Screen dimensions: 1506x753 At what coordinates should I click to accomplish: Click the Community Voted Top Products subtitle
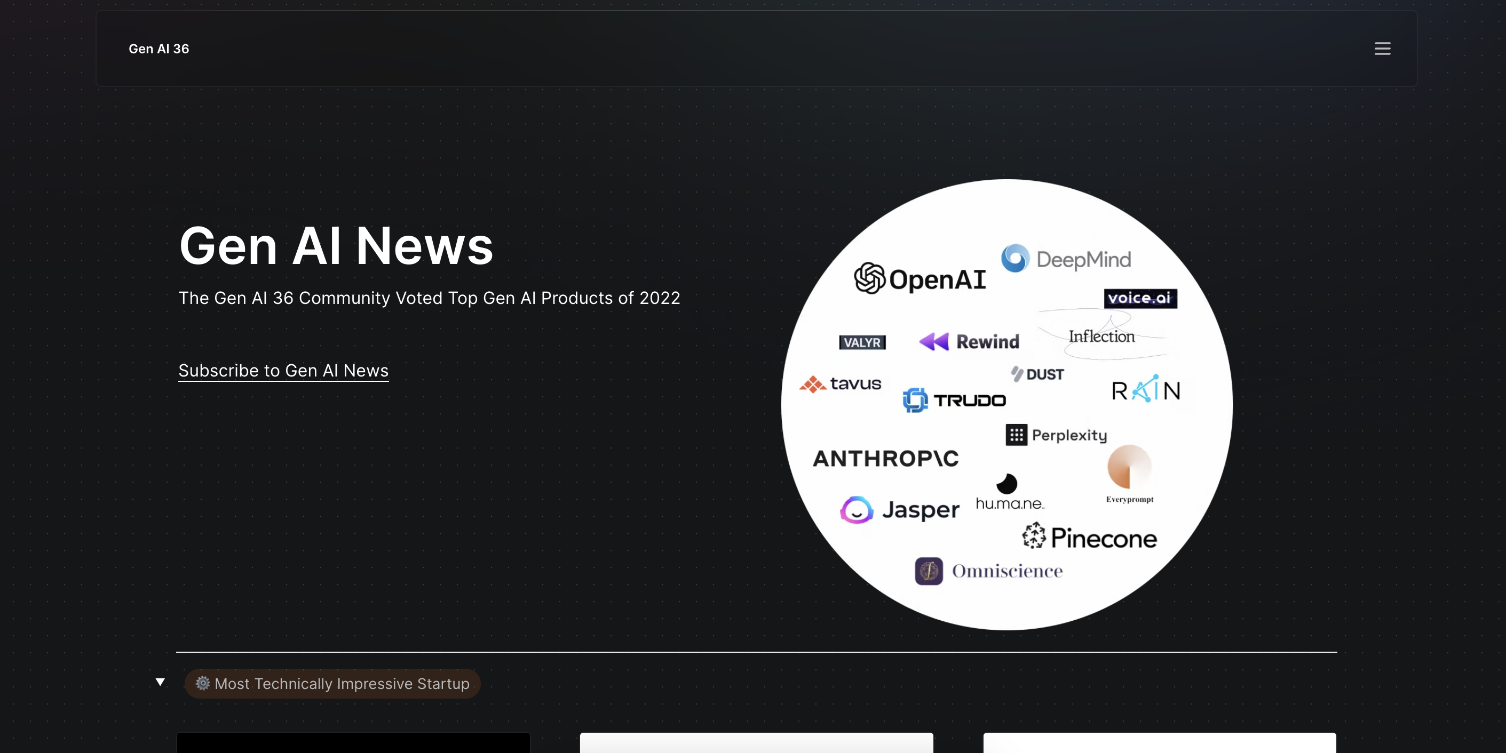point(429,298)
